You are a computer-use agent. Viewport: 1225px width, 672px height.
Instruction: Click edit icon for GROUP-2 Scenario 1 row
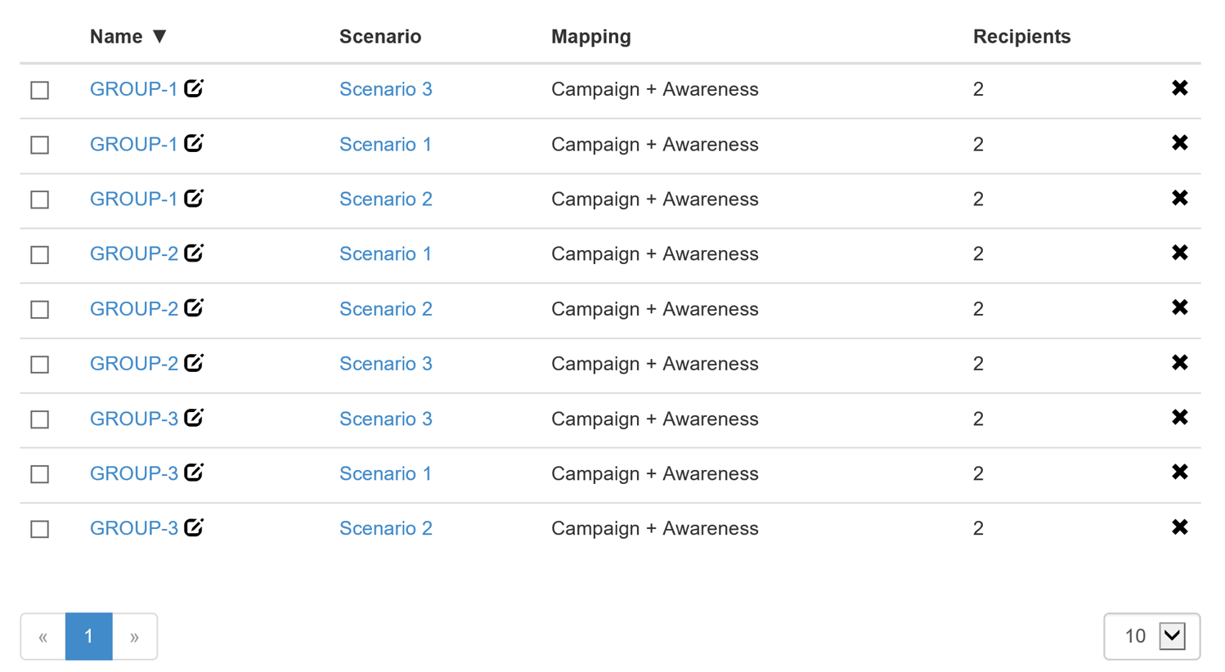pos(194,253)
